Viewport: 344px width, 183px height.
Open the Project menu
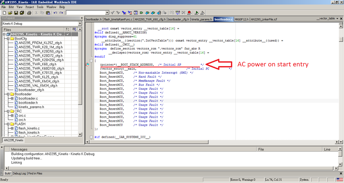point(30,7)
